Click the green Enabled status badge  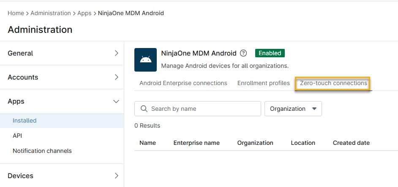point(270,53)
